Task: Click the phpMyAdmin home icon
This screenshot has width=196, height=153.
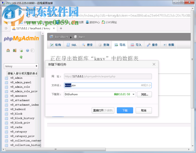Action: pyautogui.click(x=8, y=51)
